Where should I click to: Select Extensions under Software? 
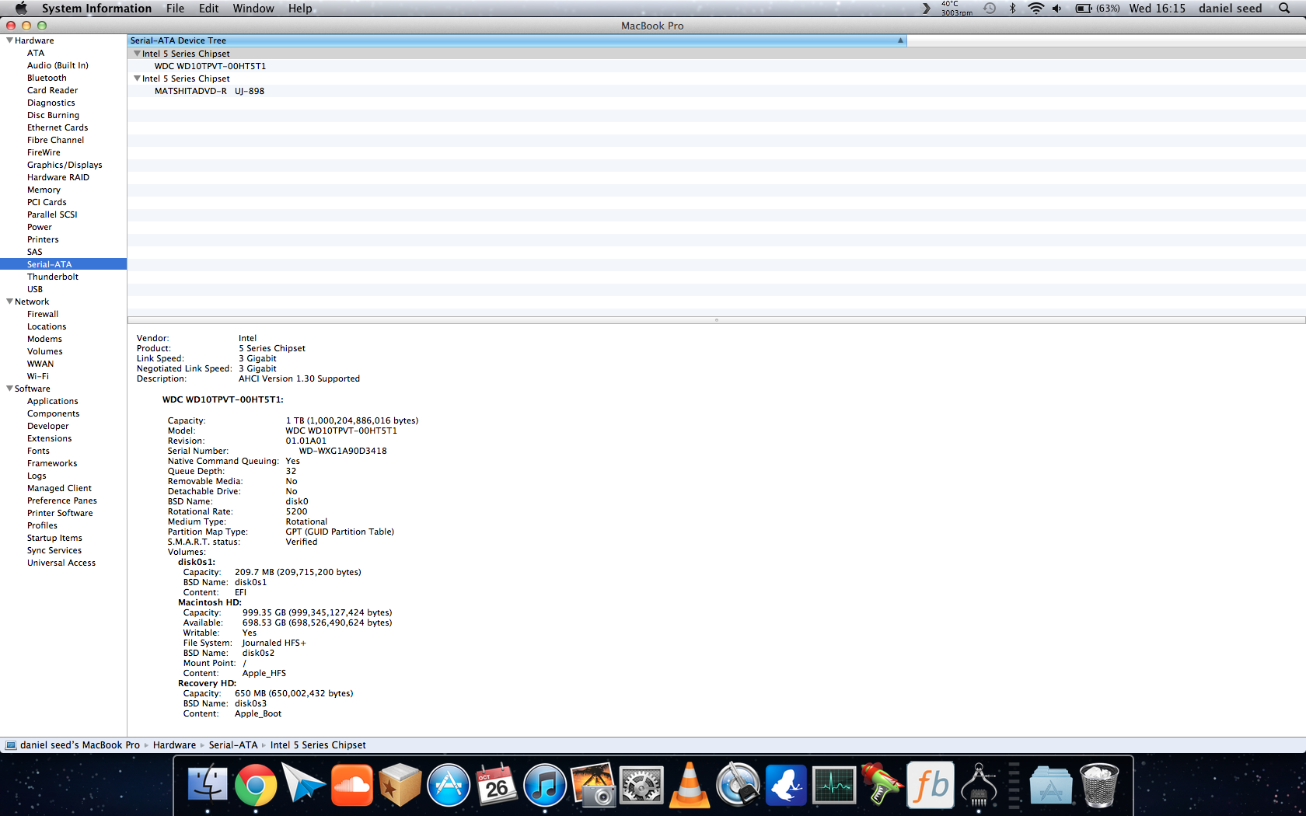tap(50, 438)
